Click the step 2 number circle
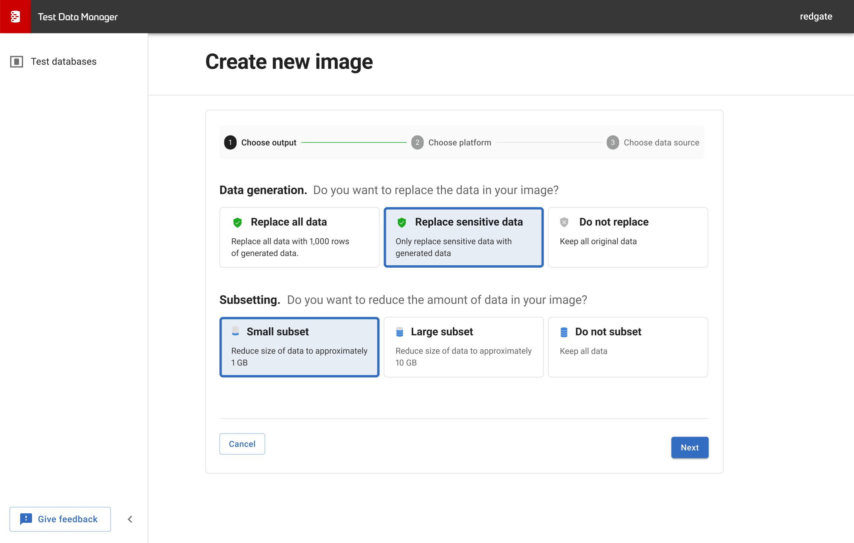The height and width of the screenshot is (543, 854). (x=417, y=142)
